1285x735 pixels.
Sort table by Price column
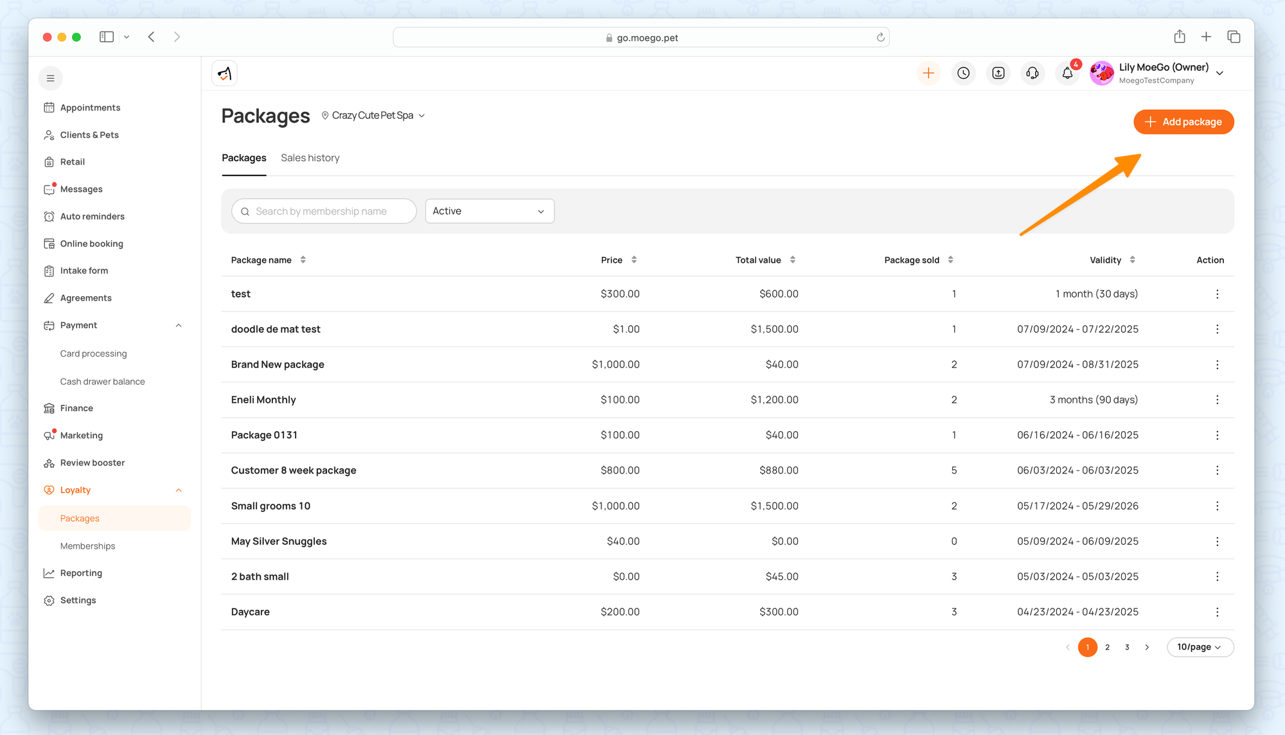click(634, 260)
